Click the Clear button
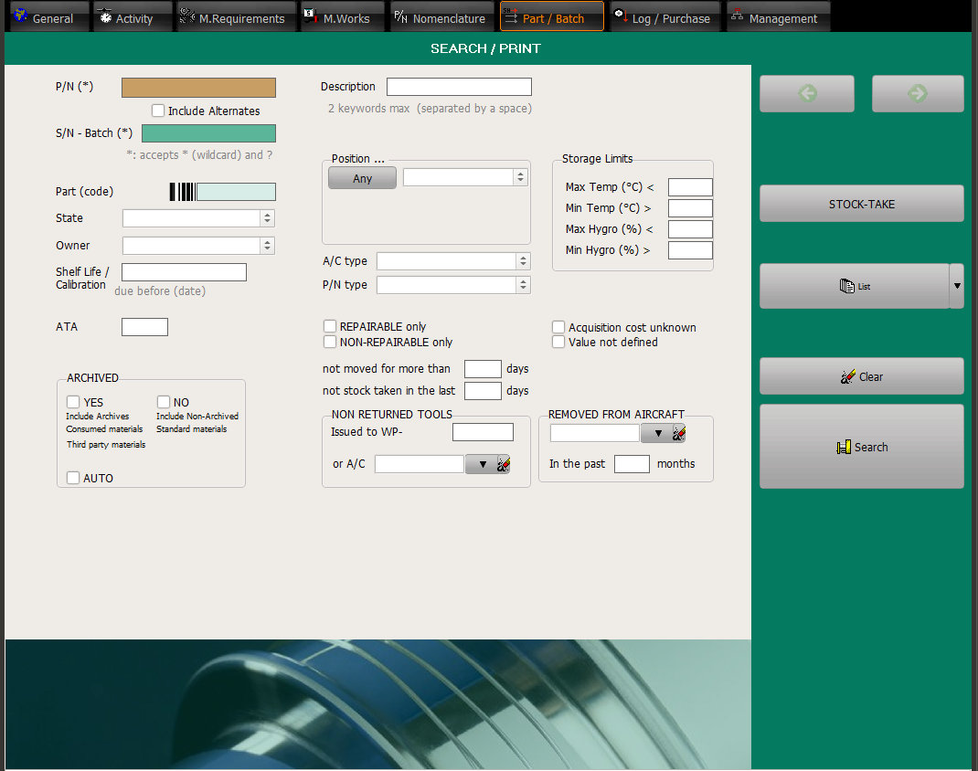The image size is (978, 771). [x=861, y=376]
